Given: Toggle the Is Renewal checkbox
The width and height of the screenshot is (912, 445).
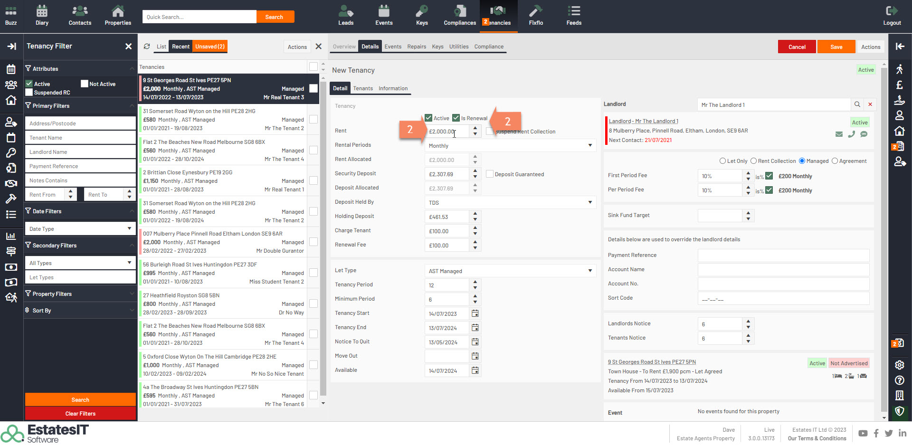Looking at the screenshot, I should [456, 118].
